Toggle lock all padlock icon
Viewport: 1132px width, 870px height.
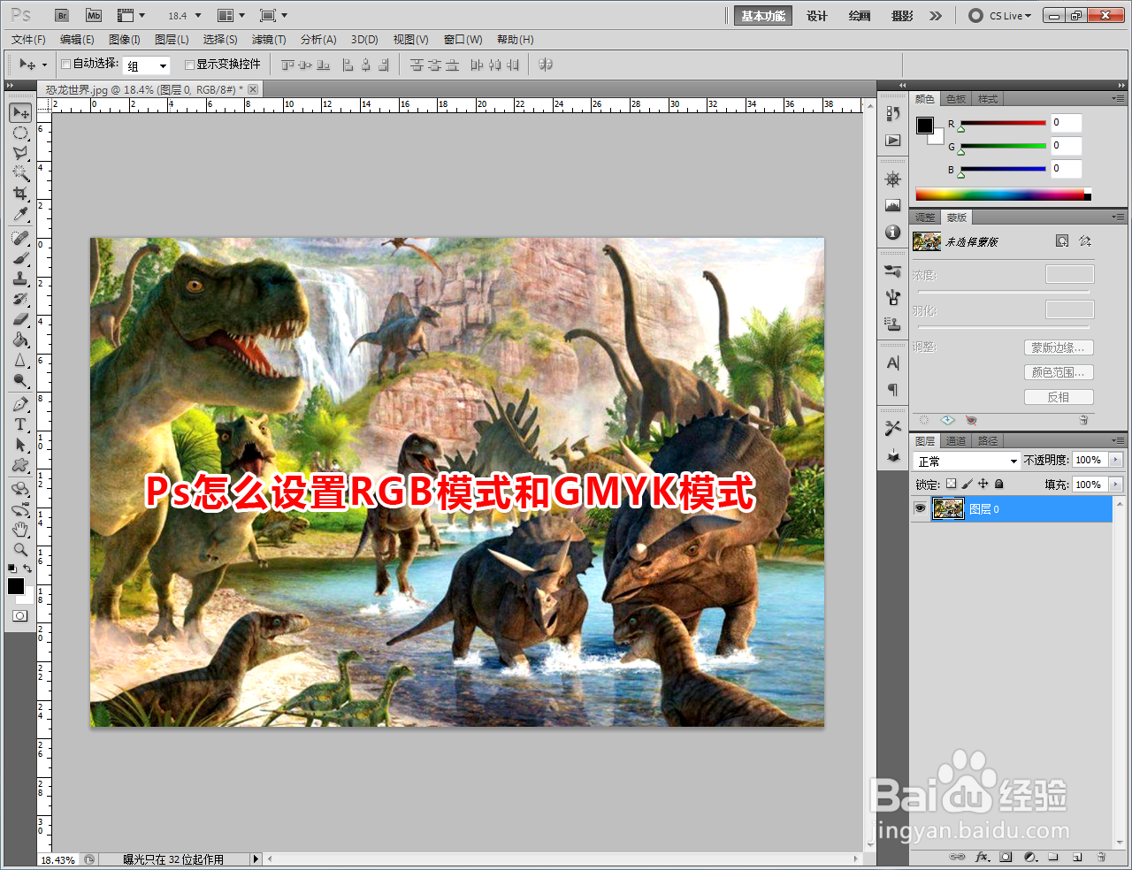998,484
